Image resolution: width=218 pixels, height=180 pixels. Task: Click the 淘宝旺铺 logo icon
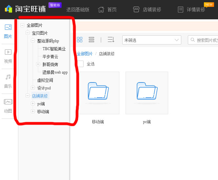(9, 9)
